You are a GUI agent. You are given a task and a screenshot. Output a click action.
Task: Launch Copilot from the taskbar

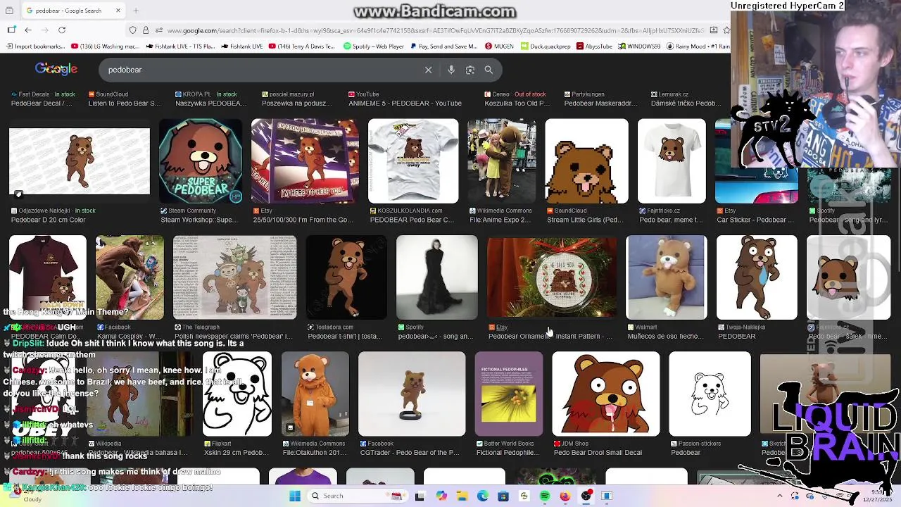[x=441, y=496]
